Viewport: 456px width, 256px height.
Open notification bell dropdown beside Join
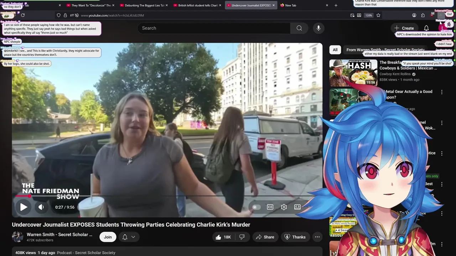(129, 237)
